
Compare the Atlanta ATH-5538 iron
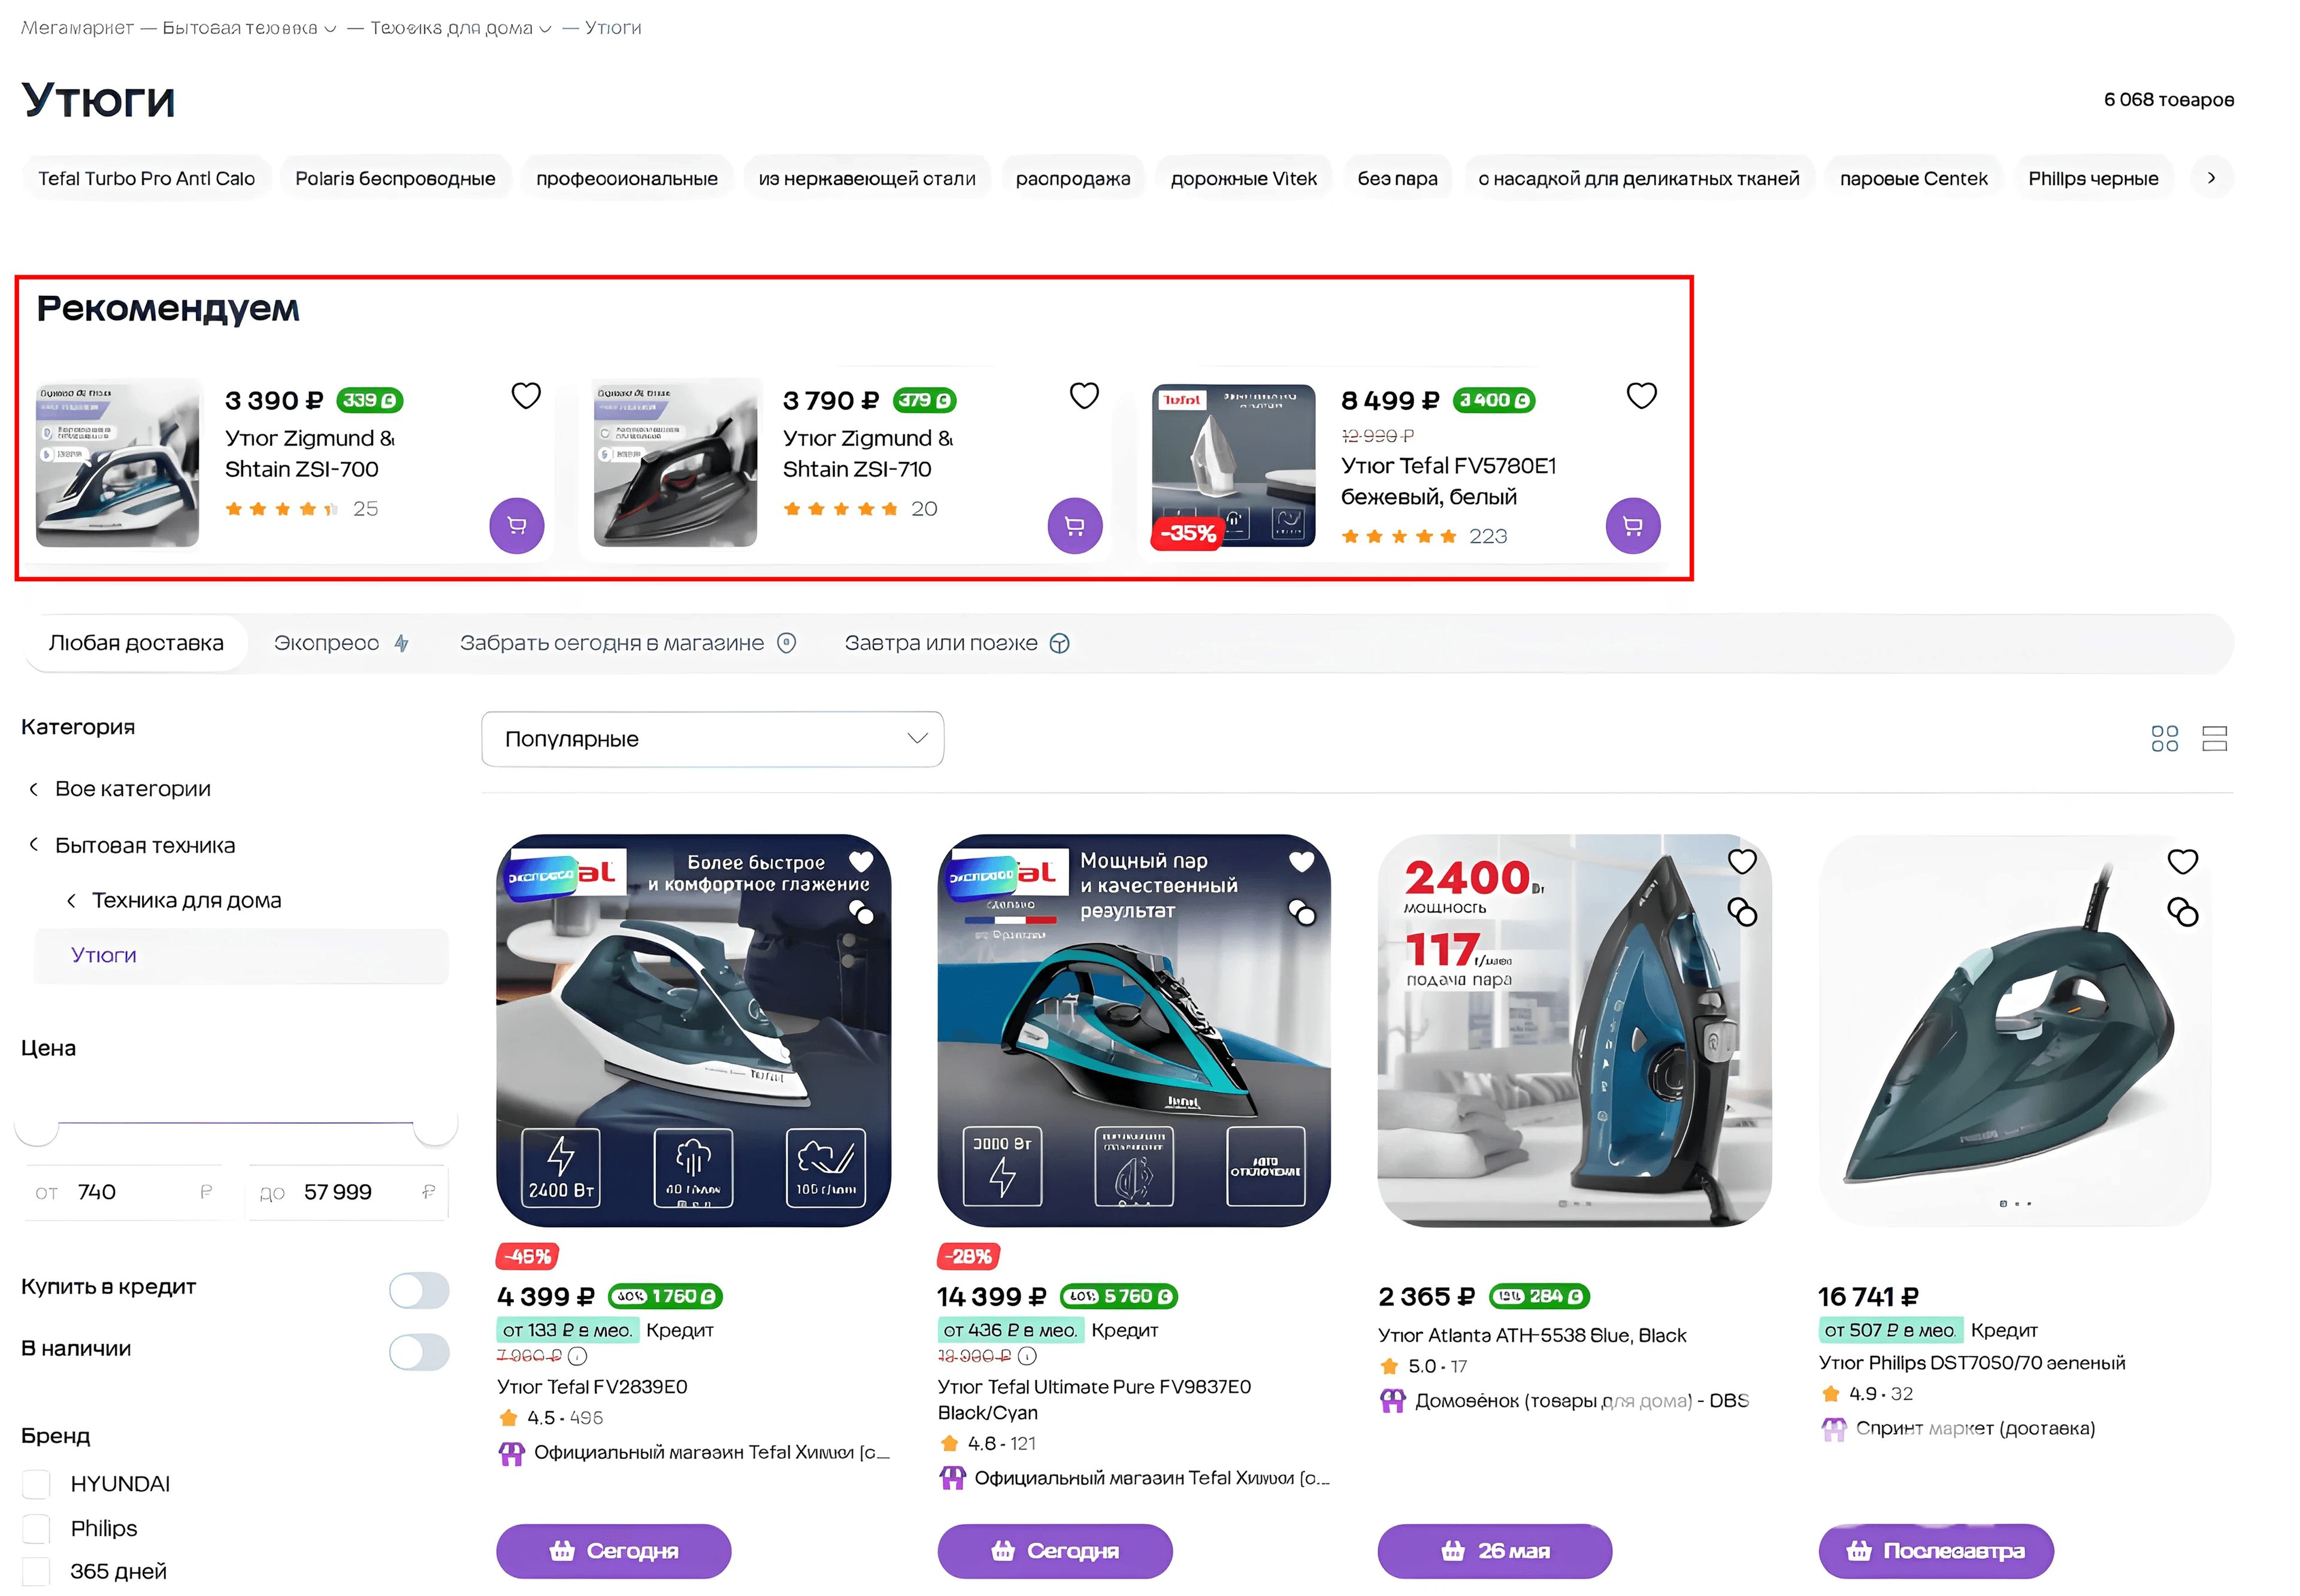click(x=1742, y=912)
